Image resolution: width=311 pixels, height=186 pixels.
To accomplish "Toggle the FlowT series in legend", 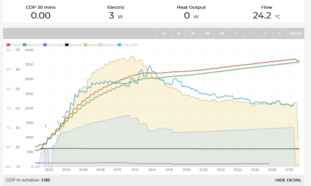I will coord(14,45).
